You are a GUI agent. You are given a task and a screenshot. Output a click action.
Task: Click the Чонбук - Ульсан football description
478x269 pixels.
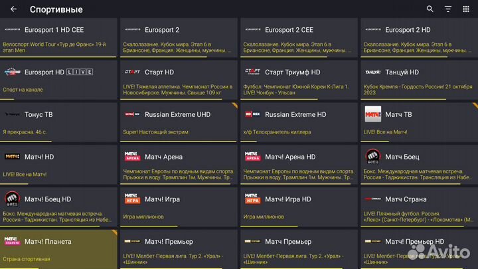tap(295, 90)
